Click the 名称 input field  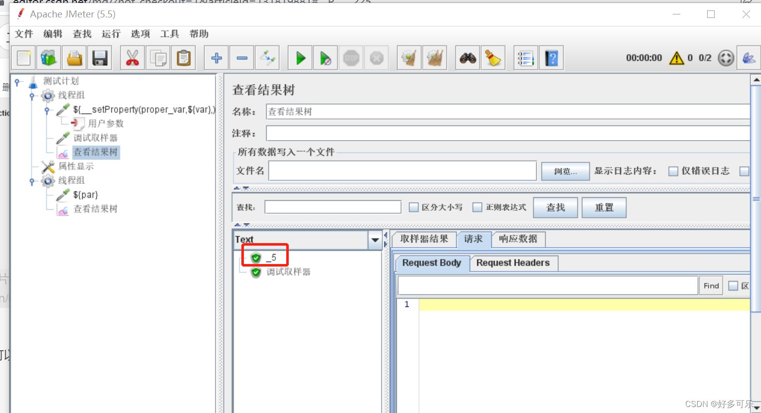tap(508, 112)
